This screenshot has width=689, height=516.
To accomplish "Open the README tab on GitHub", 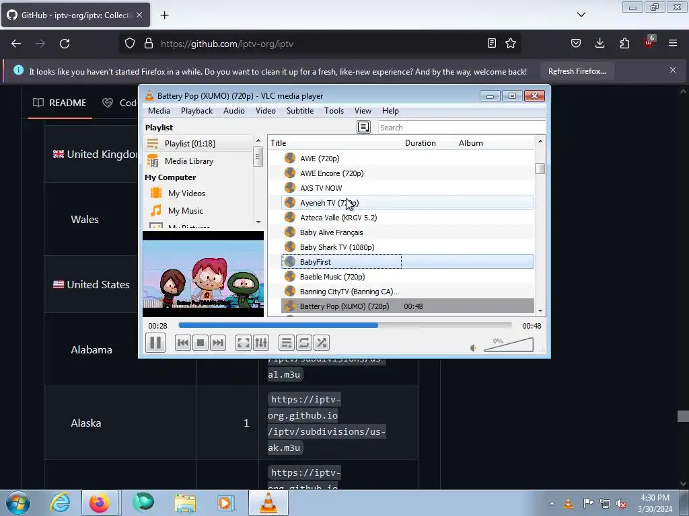I will (x=60, y=103).
